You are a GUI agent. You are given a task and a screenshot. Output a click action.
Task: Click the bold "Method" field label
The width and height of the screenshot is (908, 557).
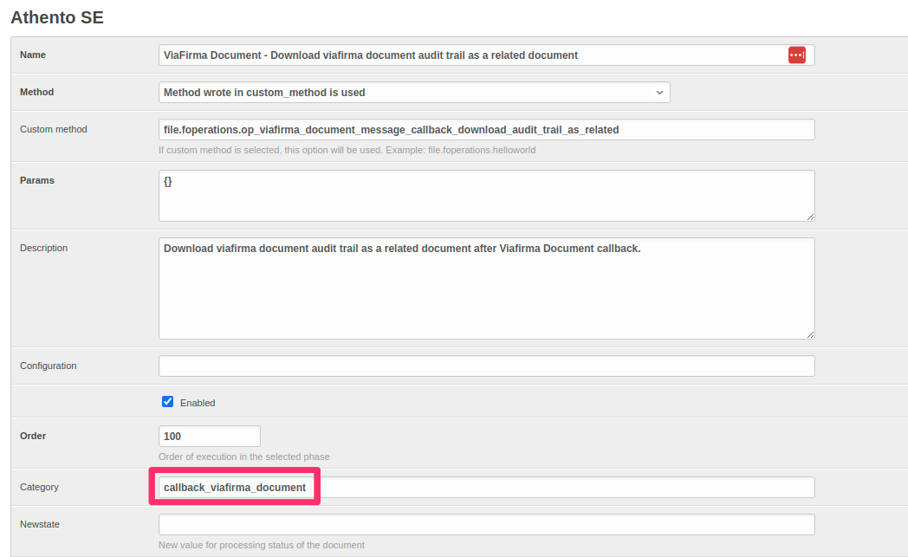[36, 92]
